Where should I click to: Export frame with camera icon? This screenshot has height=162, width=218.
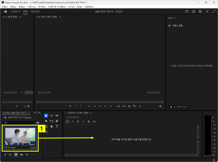tap(129, 106)
